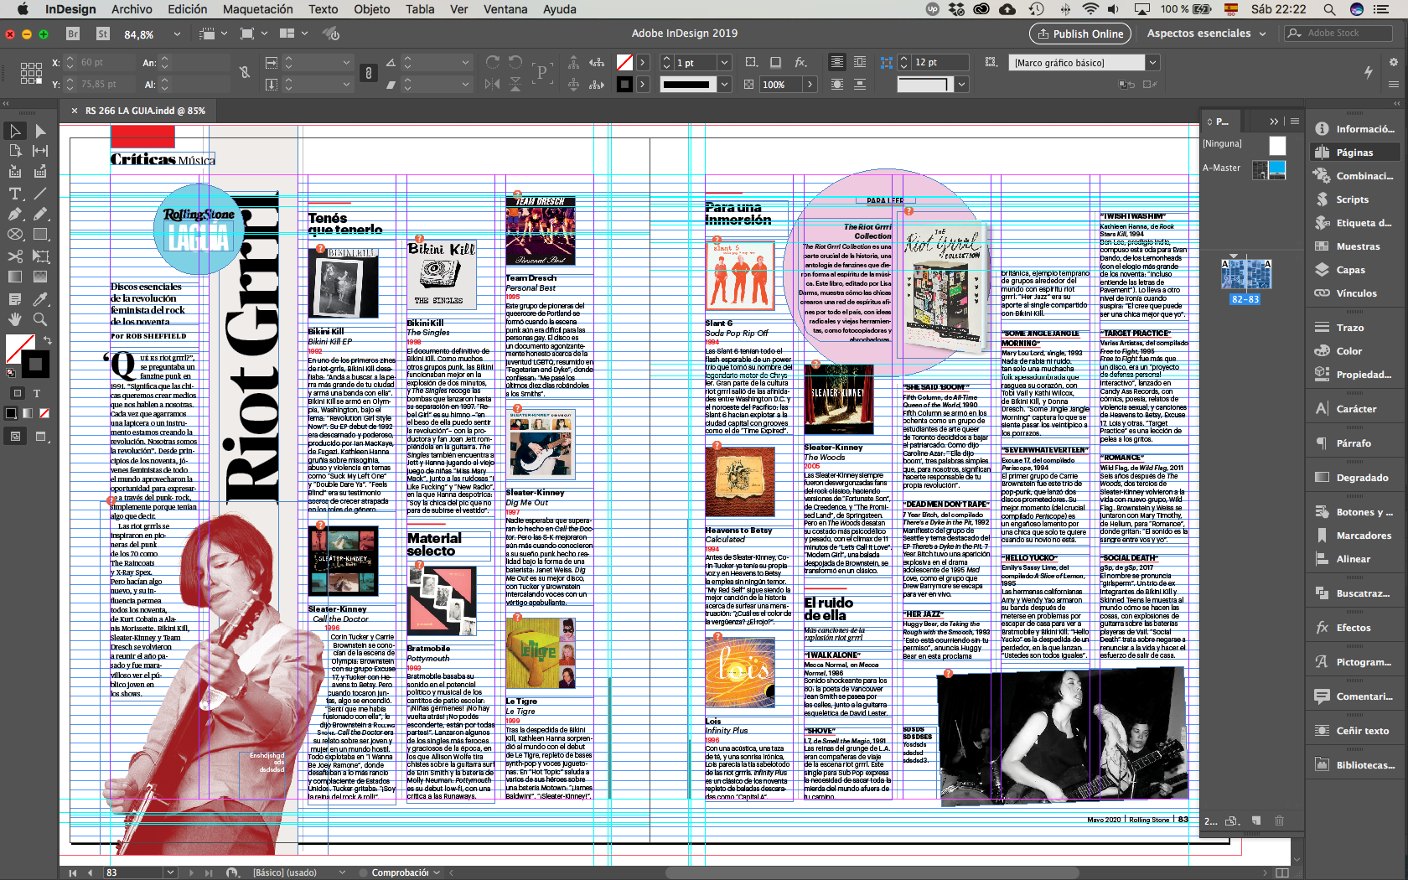
Task: Apply color swatch mode below fill and stroke
Action: pyautogui.click(x=11, y=412)
